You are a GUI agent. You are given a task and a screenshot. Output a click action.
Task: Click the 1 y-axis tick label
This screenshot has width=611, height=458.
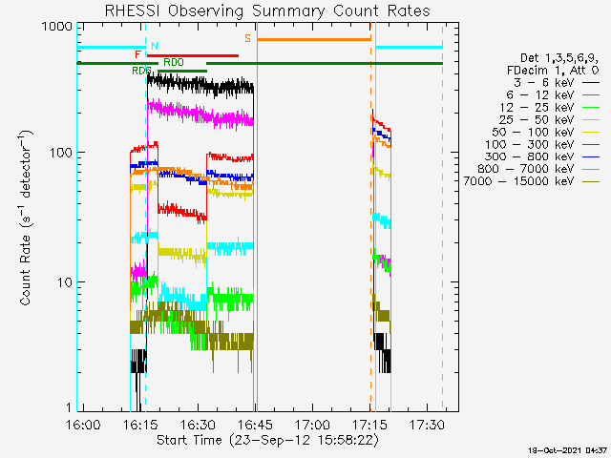coord(69,407)
